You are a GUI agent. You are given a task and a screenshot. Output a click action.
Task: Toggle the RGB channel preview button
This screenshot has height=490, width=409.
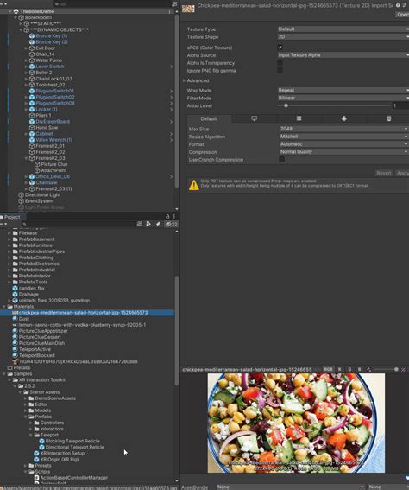point(328,369)
